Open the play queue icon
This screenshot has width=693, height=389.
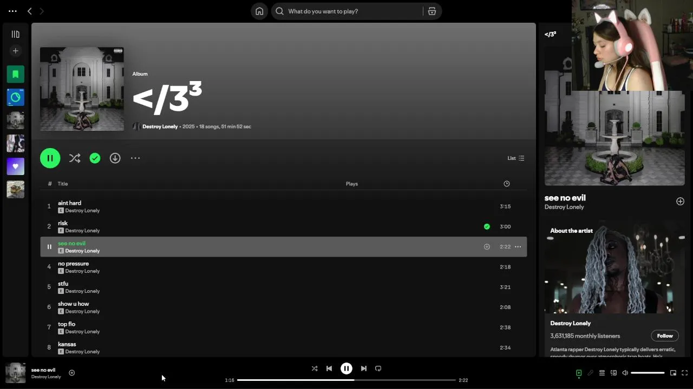pos(602,373)
